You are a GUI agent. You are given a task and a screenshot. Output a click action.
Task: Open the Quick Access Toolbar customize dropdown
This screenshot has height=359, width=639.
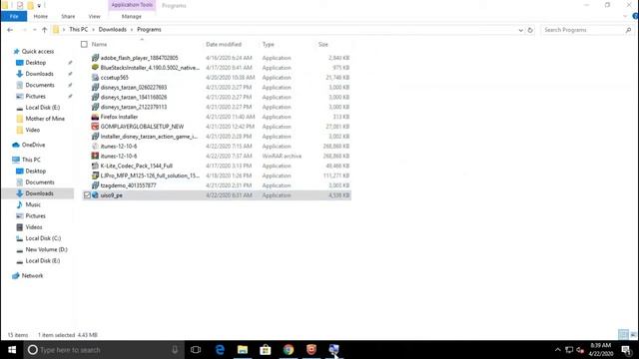39,6
